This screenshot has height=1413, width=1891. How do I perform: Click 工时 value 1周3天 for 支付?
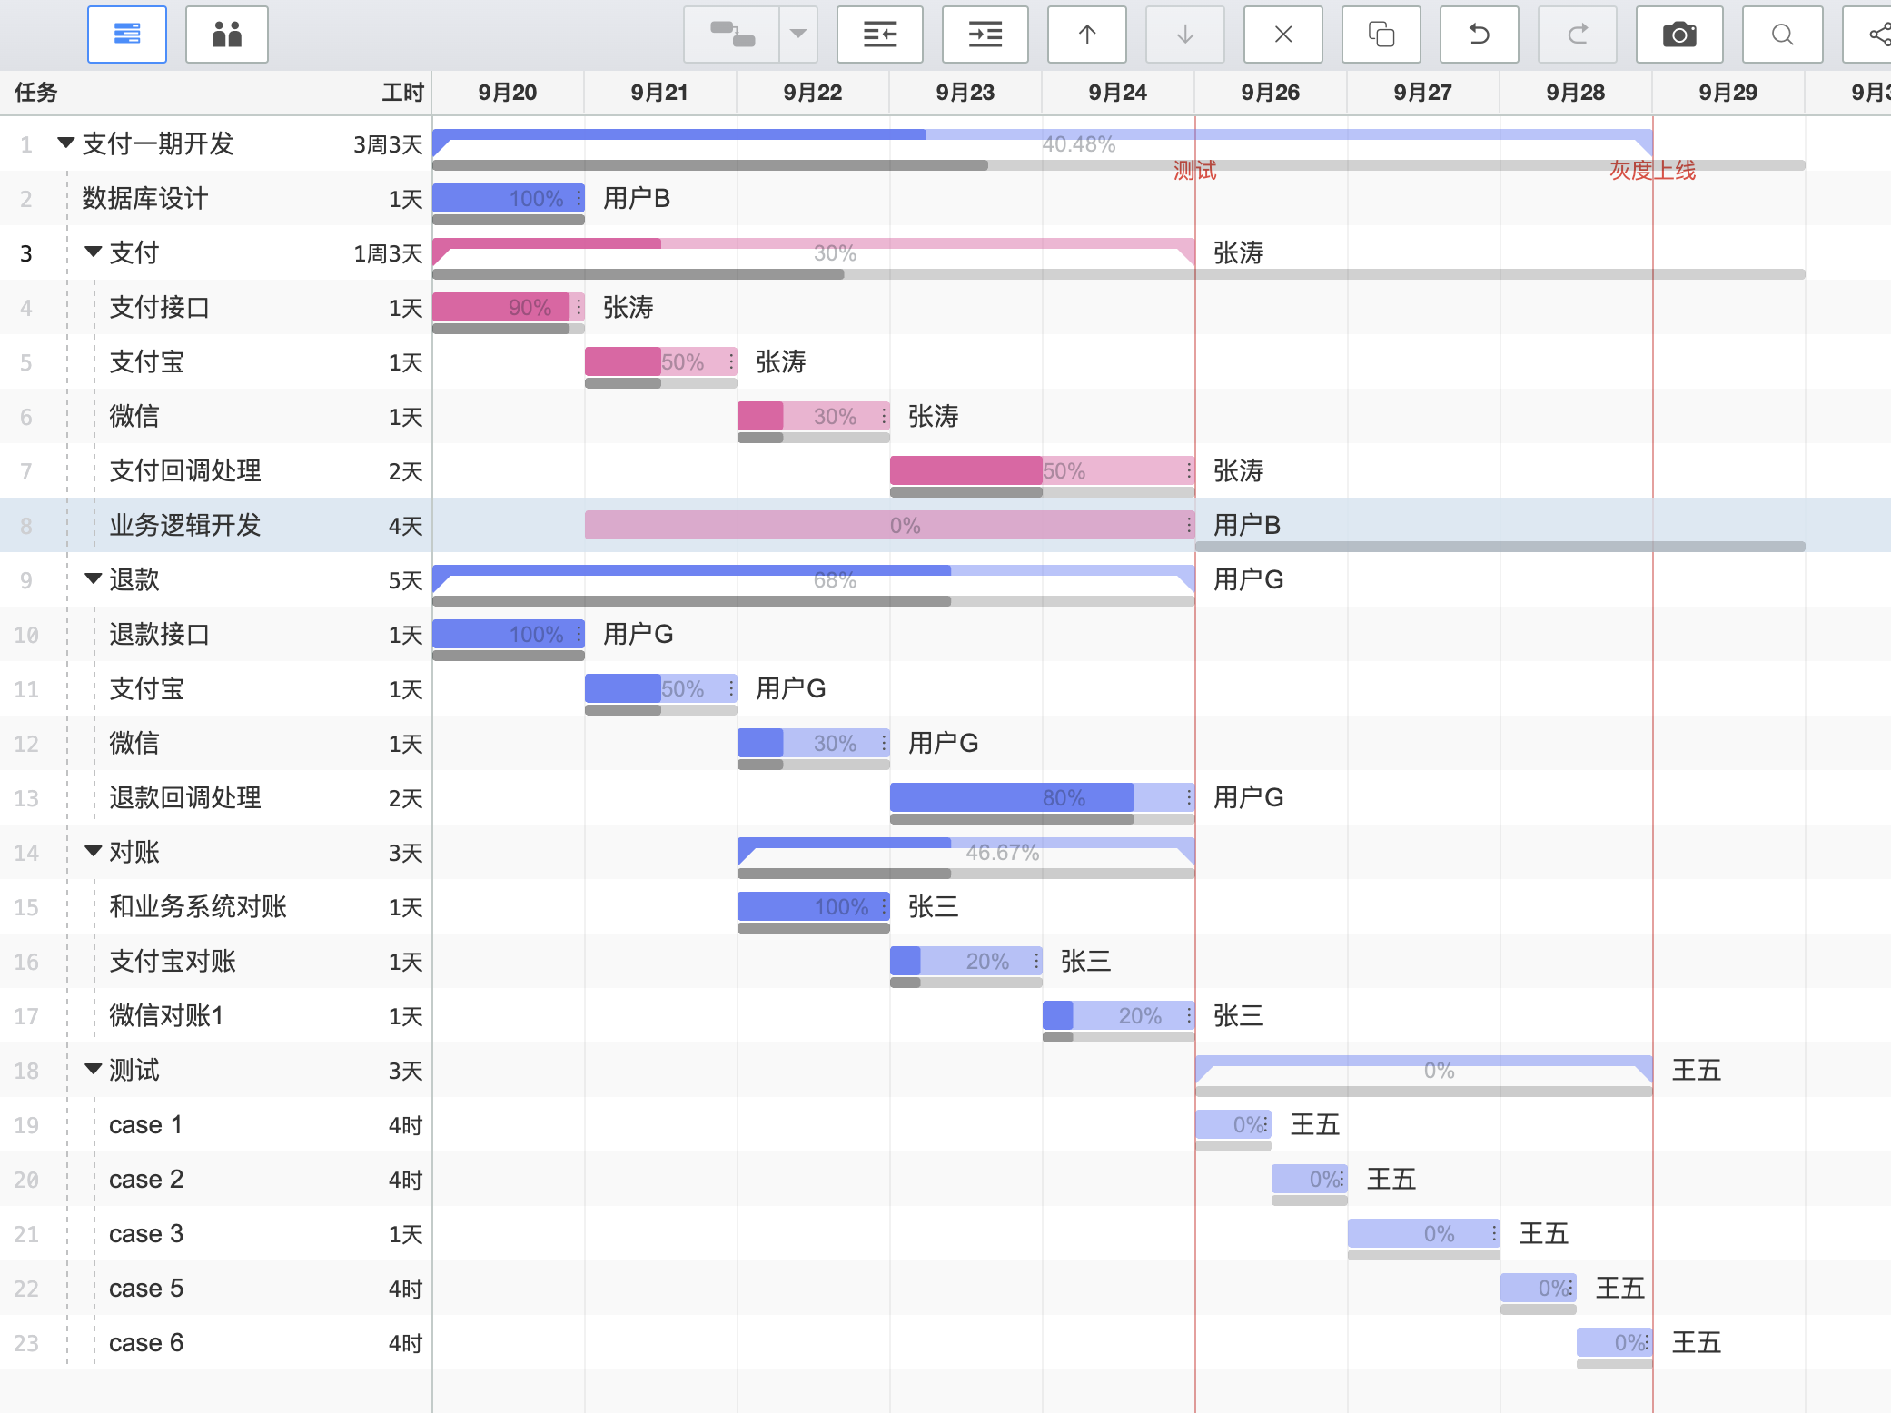point(388,252)
